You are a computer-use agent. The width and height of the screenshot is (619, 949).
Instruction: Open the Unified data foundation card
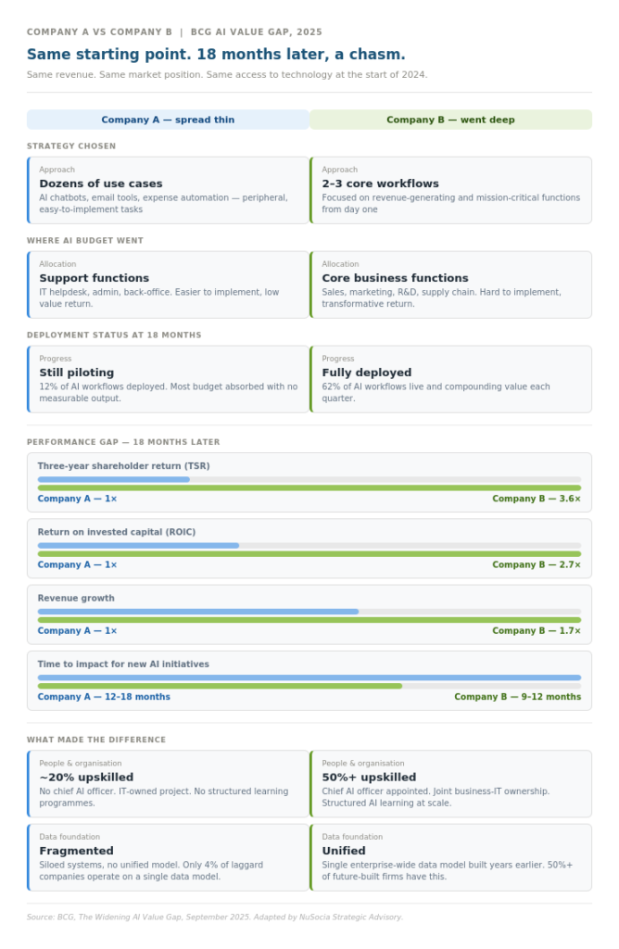tap(450, 857)
